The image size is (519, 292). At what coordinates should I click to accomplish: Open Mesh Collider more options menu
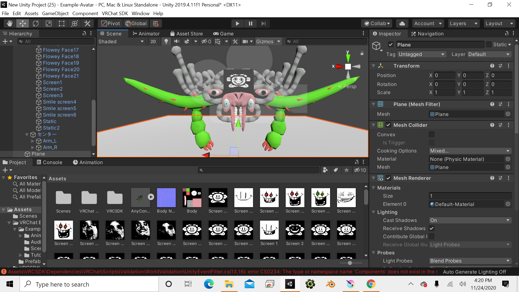508,125
